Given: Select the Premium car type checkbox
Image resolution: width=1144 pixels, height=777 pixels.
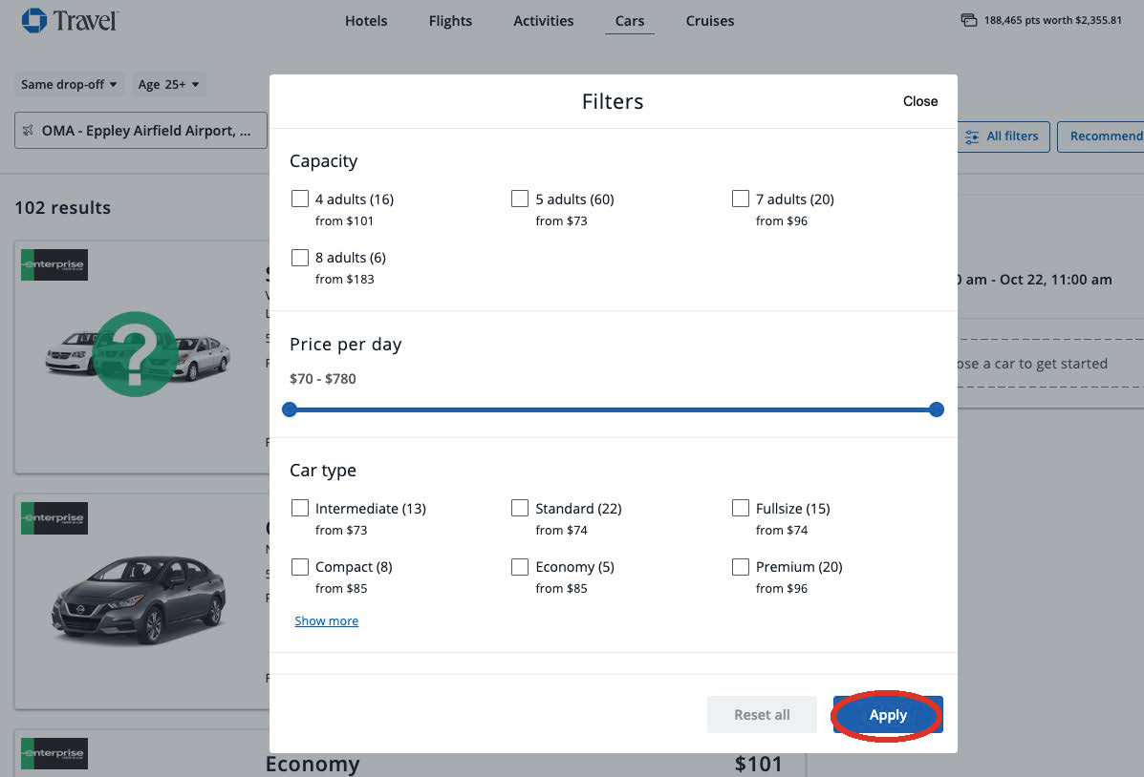Looking at the screenshot, I should 741,567.
